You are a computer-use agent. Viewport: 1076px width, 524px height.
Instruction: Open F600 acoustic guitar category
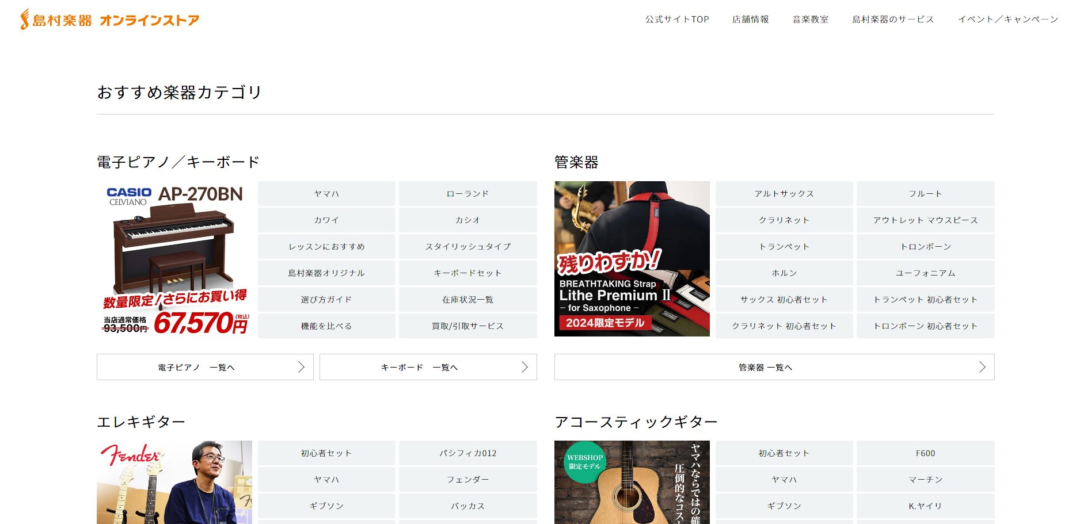point(926,453)
